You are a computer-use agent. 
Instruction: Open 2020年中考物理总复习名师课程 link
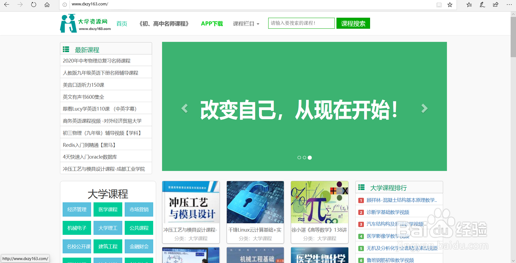(97, 61)
